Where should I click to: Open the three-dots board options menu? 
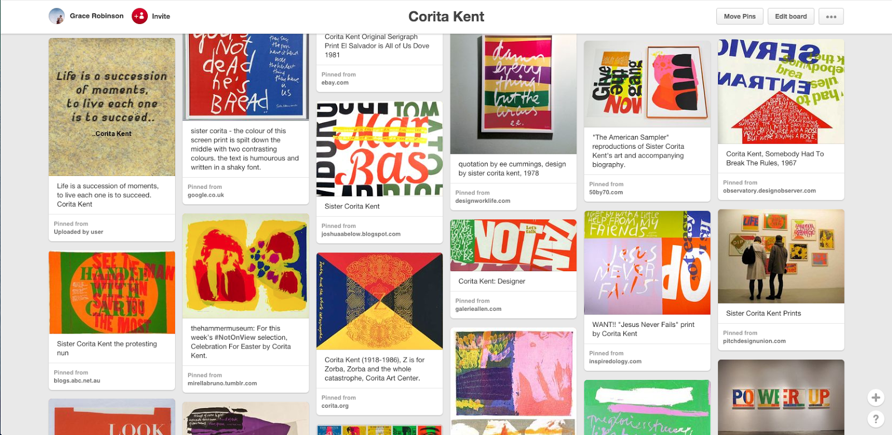tap(831, 16)
